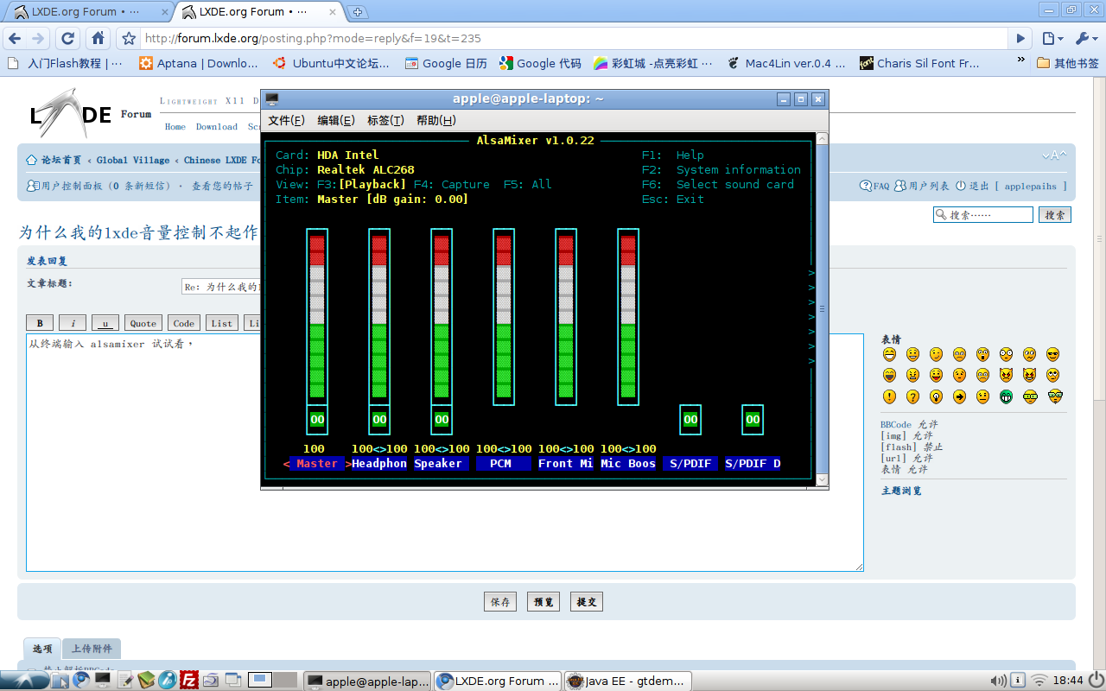Click the volume speaker tray icon
Viewport: 1106px width, 691px height.
[x=997, y=681]
